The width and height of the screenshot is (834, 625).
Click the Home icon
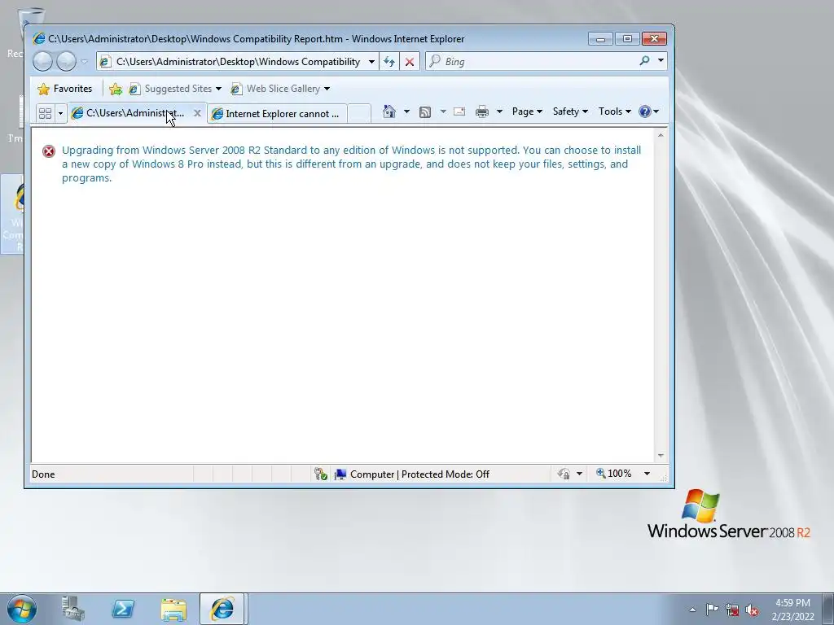[389, 111]
